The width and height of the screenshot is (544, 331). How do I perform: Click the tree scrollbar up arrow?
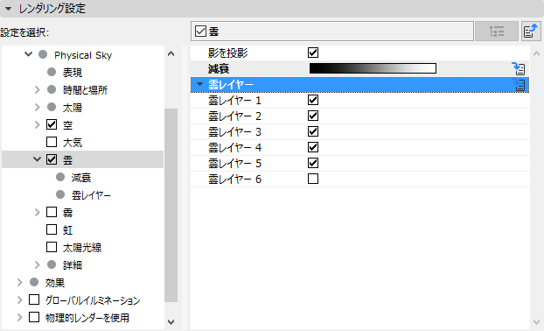(171, 53)
